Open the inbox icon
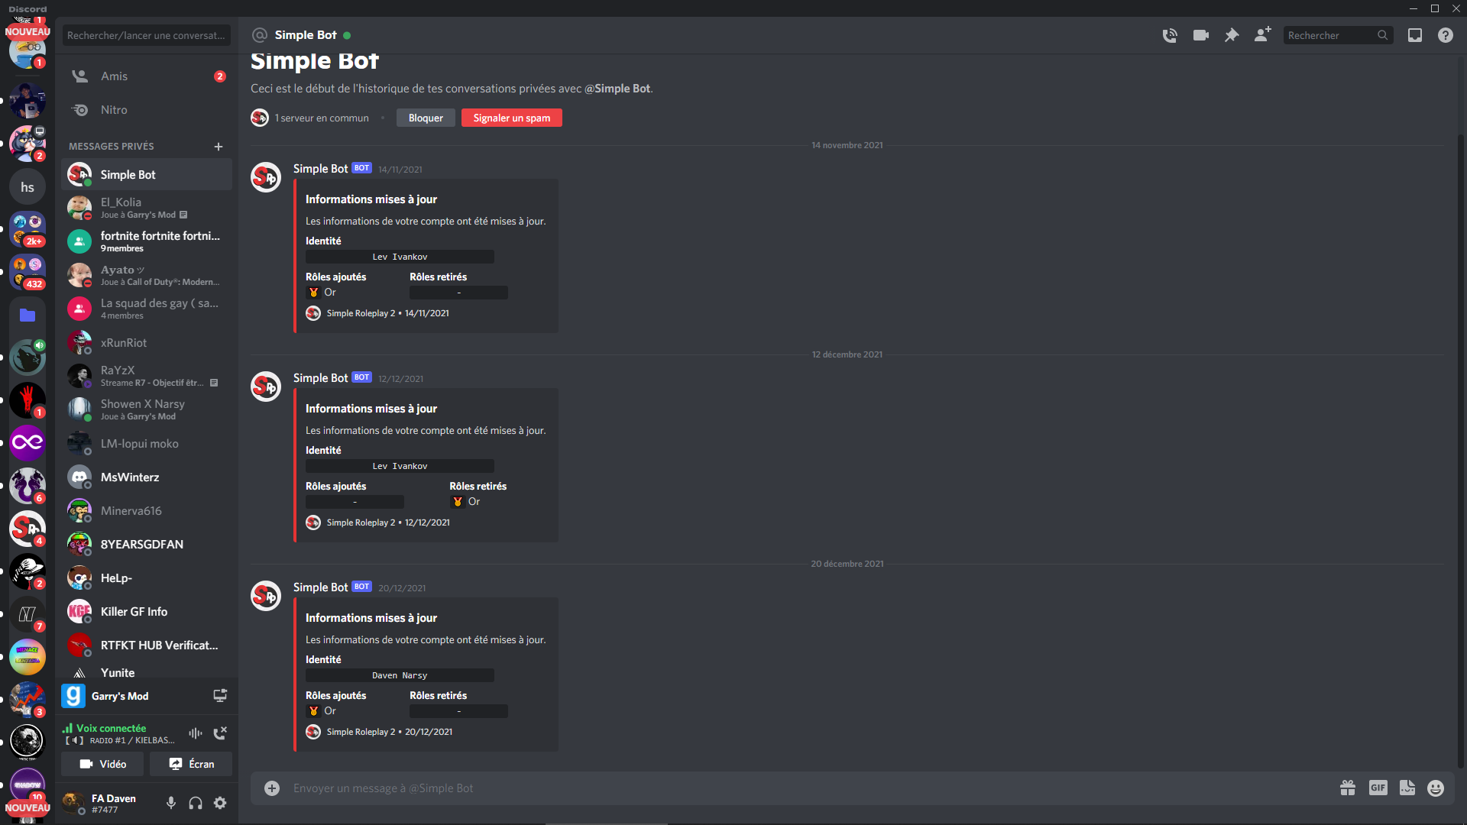1467x825 pixels. click(x=1415, y=35)
